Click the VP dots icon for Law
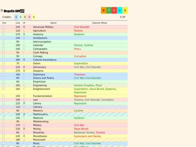Viewport: 196px width, 147px height. (x=24, y=99)
